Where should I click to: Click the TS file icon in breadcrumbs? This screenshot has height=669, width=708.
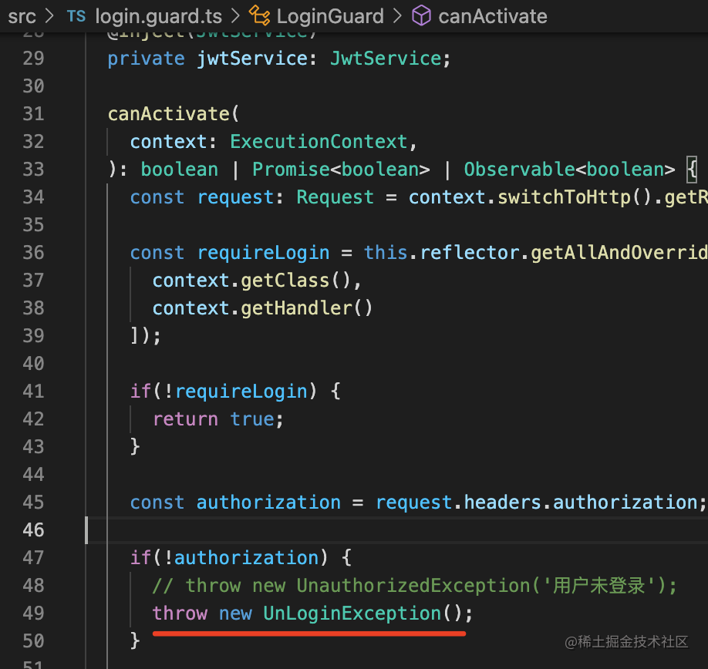(76, 16)
